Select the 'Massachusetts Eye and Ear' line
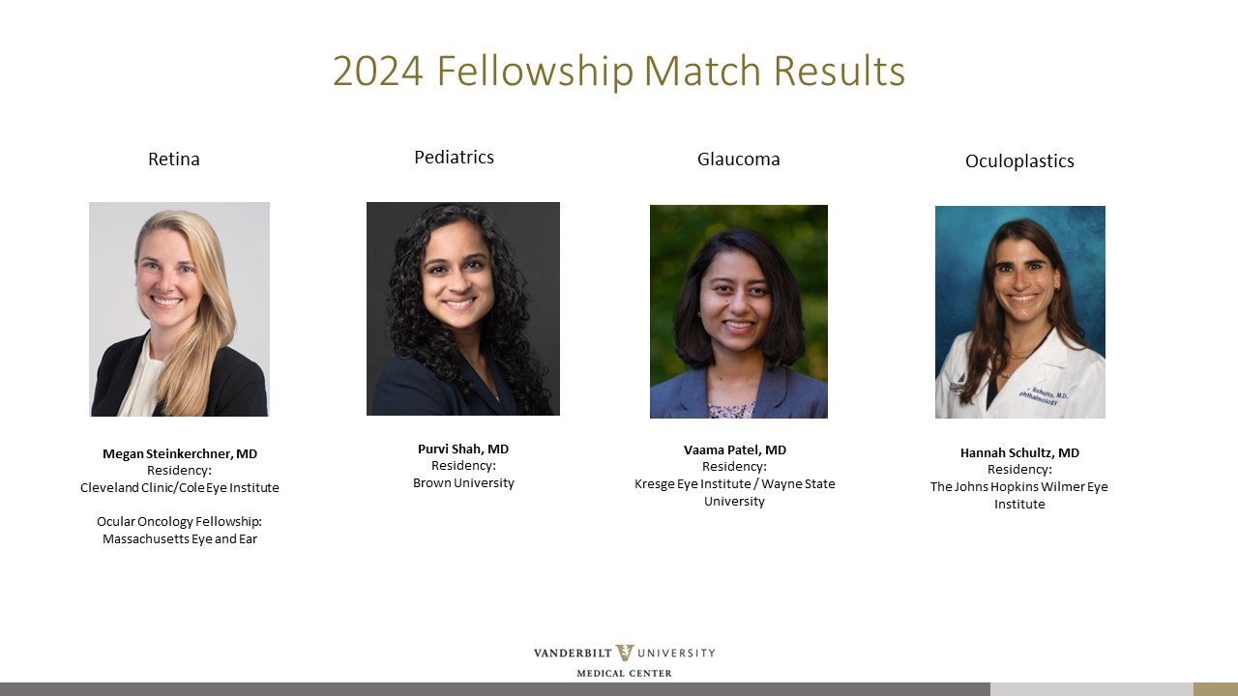Viewport: 1238px width, 696px height. pos(180,538)
